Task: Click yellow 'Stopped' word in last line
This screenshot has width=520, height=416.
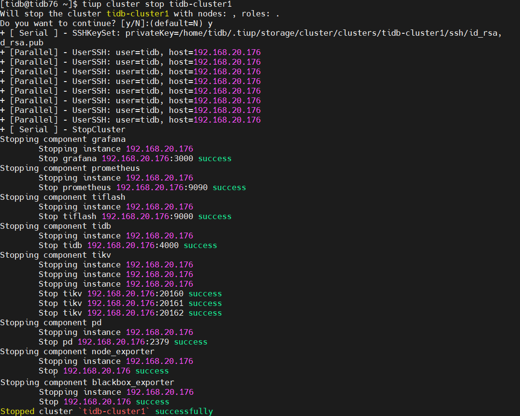Action: click(x=17, y=411)
